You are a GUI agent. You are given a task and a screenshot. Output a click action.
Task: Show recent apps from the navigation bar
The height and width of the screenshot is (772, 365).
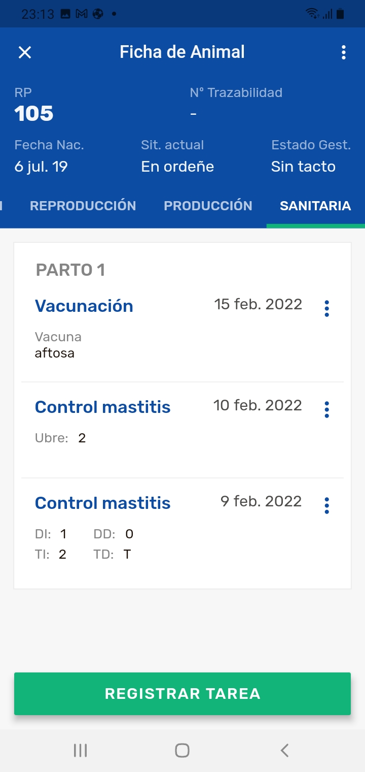click(80, 750)
